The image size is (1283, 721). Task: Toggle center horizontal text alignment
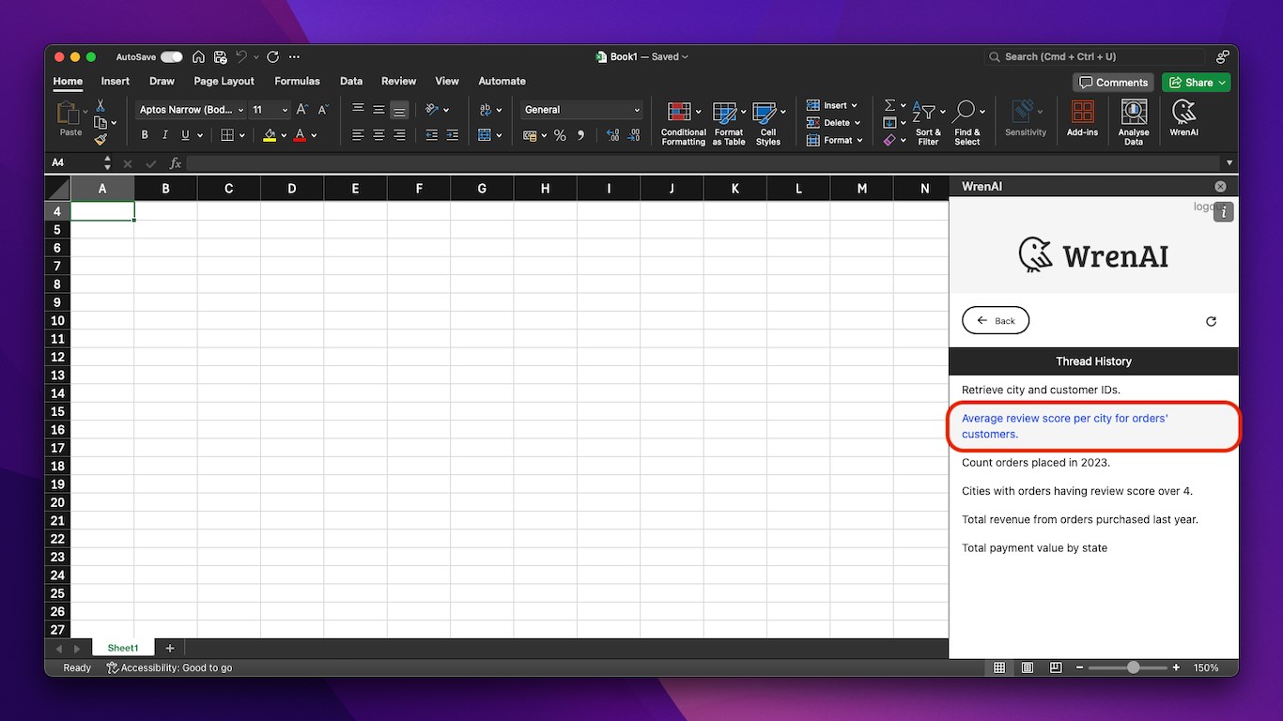(379, 135)
